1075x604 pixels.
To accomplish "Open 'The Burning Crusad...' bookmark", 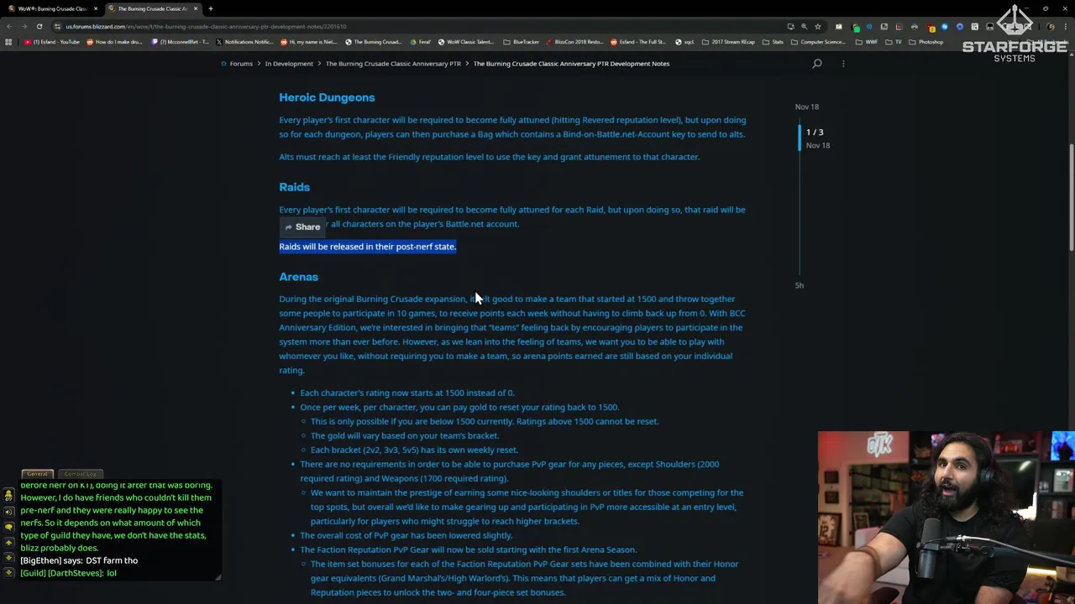I will click(x=373, y=42).
